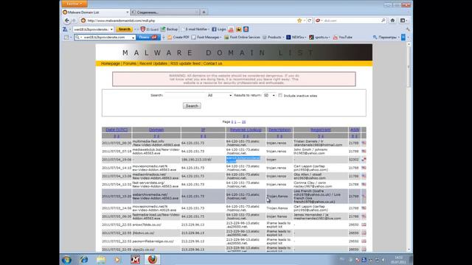Screen dimensions: 472x265
Task: Click the NEWSru toolbar icon
Action: click(288, 38)
